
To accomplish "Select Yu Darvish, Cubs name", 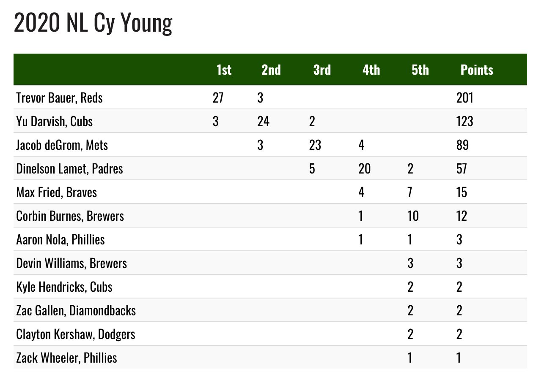I will pyautogui.click(x=54, y=122).
